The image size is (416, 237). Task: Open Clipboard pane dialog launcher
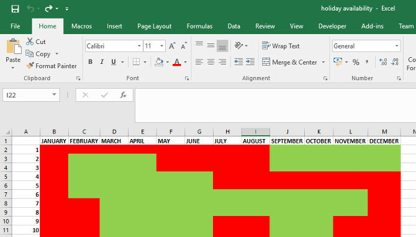(78, 78)
